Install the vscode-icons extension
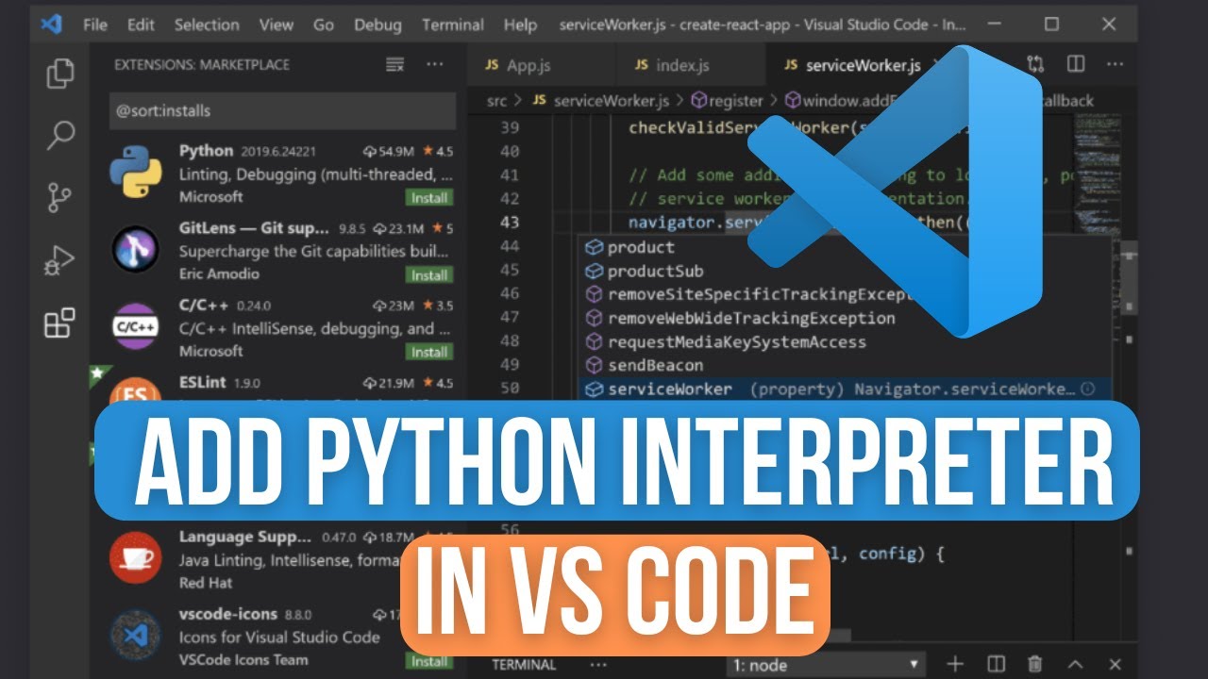 tap(429, 661)
